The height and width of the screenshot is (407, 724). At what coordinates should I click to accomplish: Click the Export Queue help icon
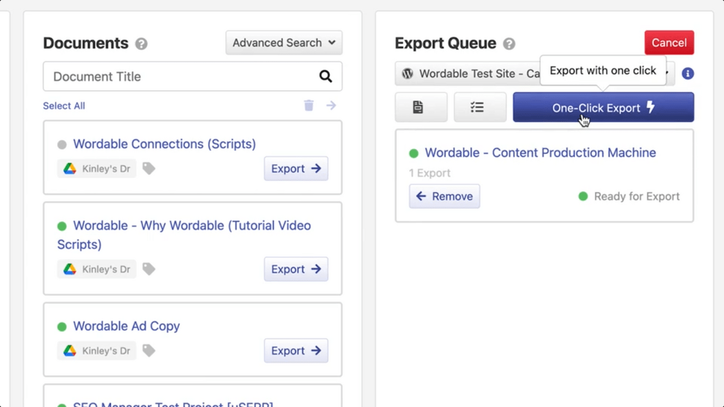click(509, 44)
